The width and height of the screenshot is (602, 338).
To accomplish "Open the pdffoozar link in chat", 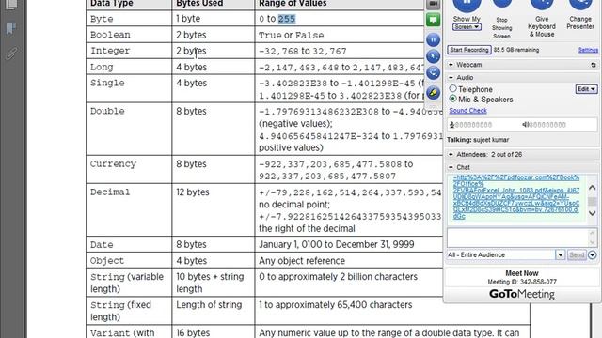I will coord(516,197).
